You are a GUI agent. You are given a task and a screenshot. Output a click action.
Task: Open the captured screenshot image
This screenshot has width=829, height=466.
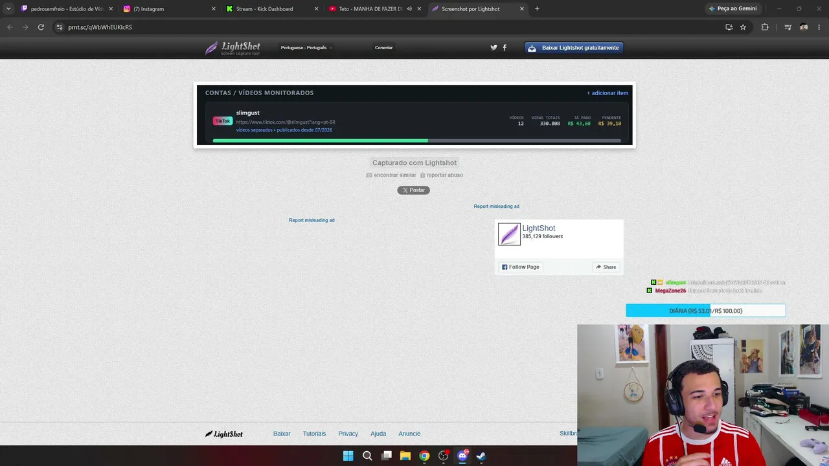414,115
